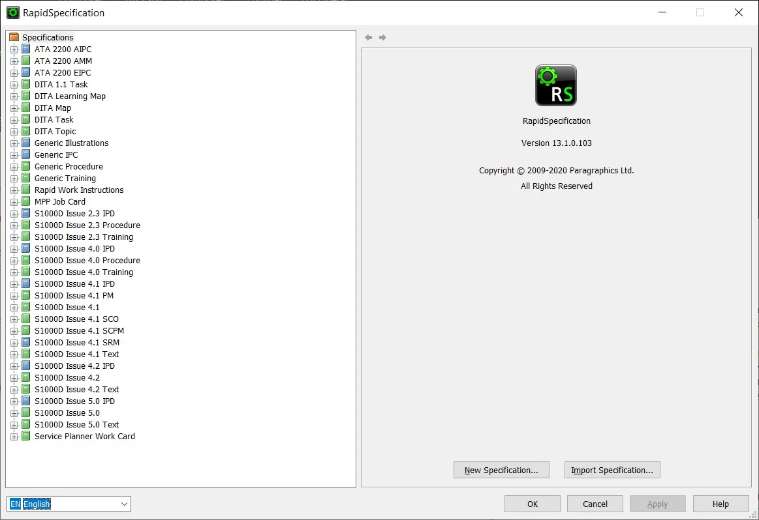This screenshot has width=759, height=520.
Task: Click the Cancel button
Action: click(595, 504)
